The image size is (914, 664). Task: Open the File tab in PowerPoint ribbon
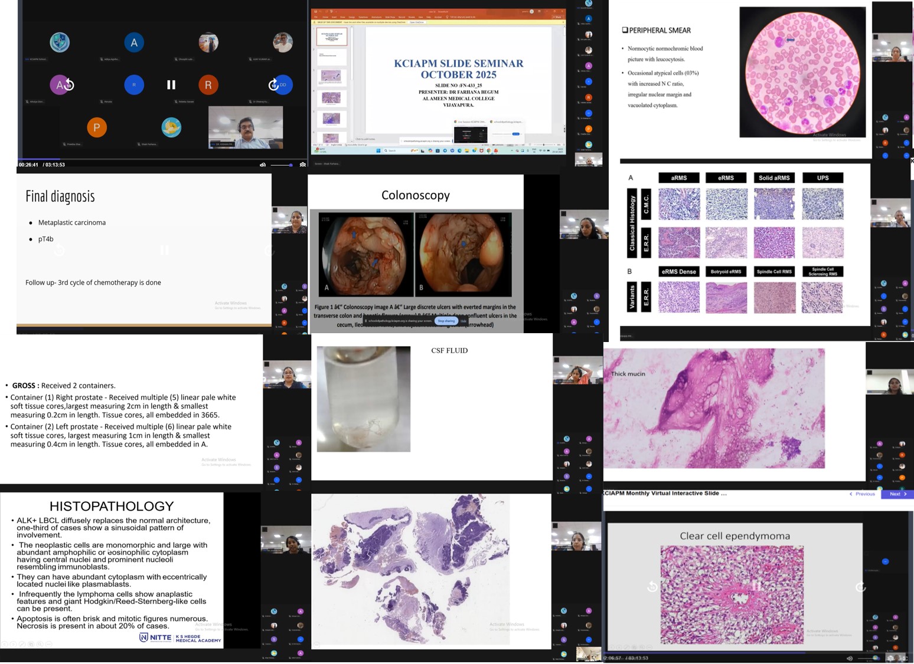316,17
